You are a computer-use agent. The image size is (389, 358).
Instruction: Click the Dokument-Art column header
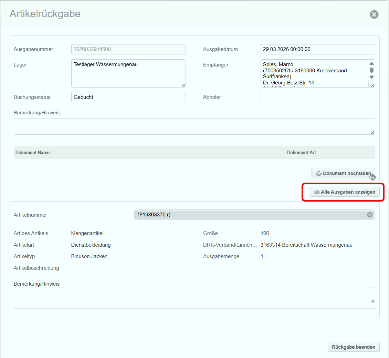pos(301,152)
